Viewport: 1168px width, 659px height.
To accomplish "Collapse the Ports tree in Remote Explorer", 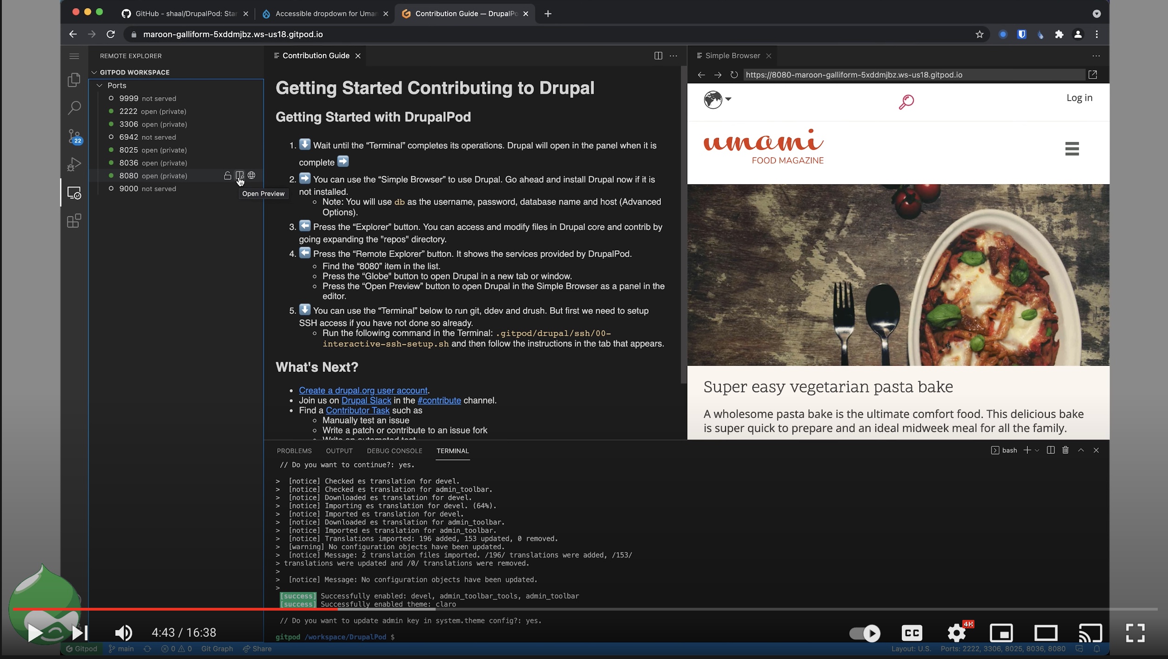I will pyautogui.click(x=100, y=85).
